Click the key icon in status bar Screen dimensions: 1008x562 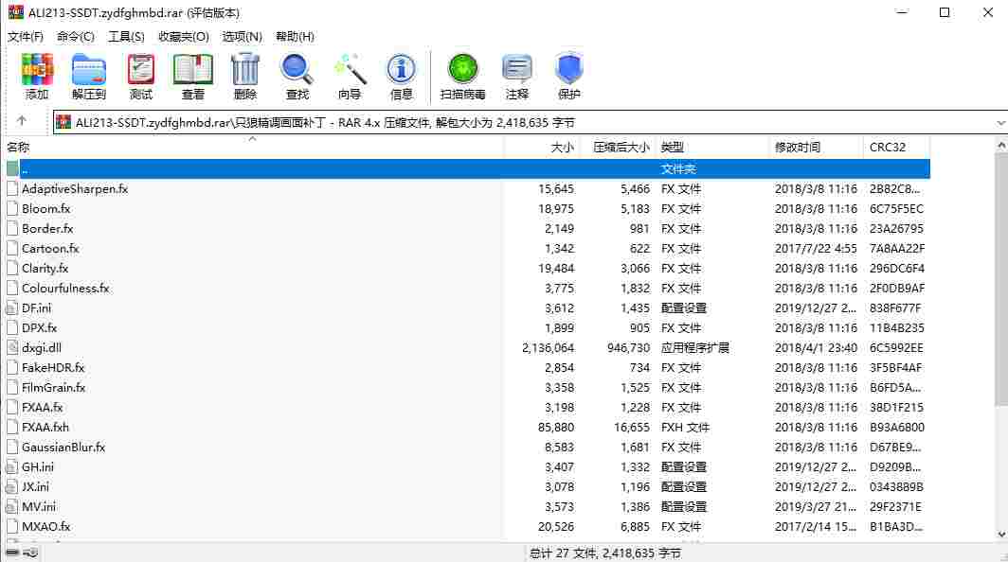tap(30, 553)
